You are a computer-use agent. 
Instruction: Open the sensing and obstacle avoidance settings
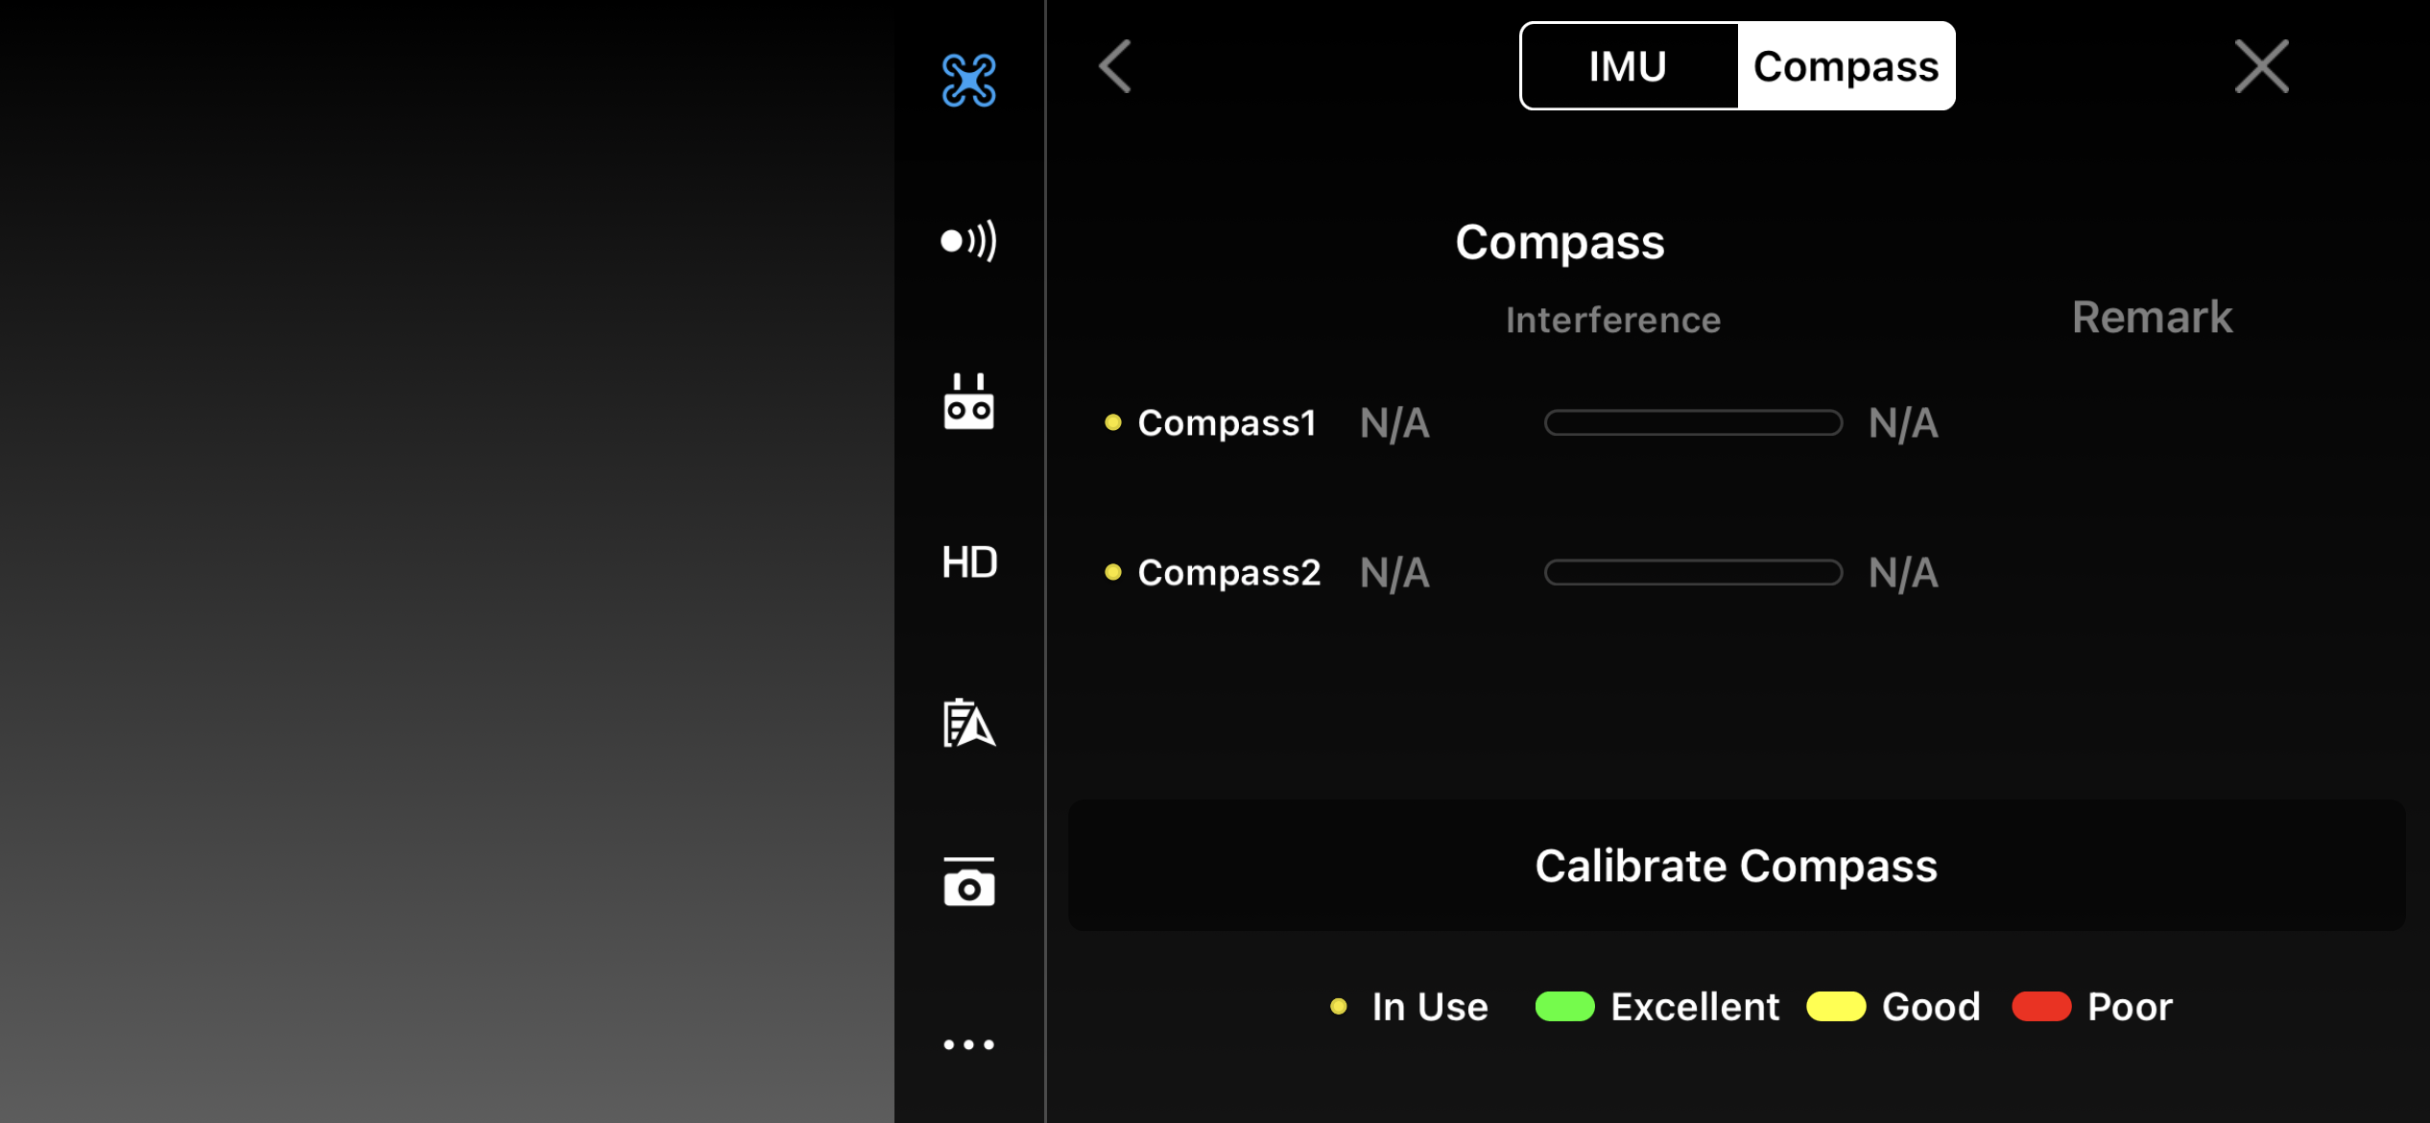(x=968, y=240)
